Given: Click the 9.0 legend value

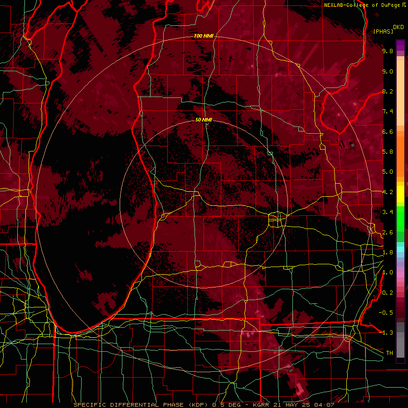Looking at the screenshot, I should [388, 71].
